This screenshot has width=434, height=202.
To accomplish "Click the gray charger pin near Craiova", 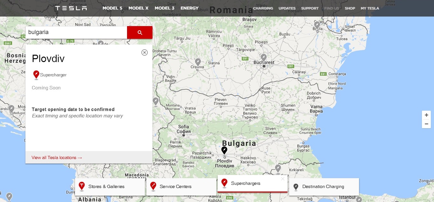I will (198, 62).
